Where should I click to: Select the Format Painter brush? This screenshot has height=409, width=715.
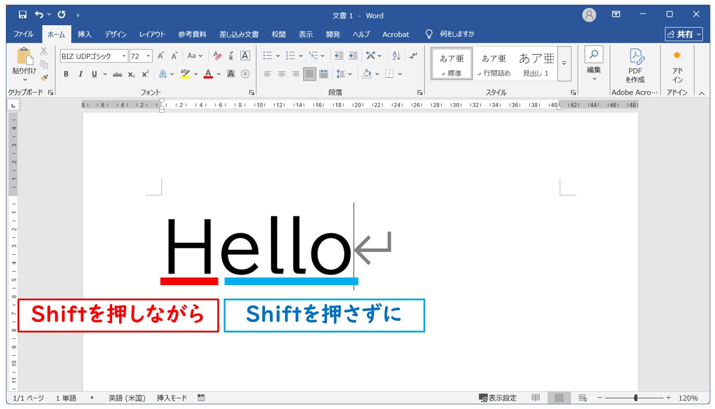click(x=44, y=77)
